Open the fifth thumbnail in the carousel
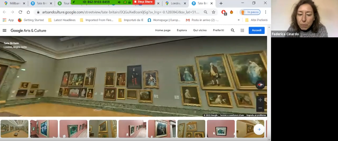This screenshot has height=141, width=338. 132,129
